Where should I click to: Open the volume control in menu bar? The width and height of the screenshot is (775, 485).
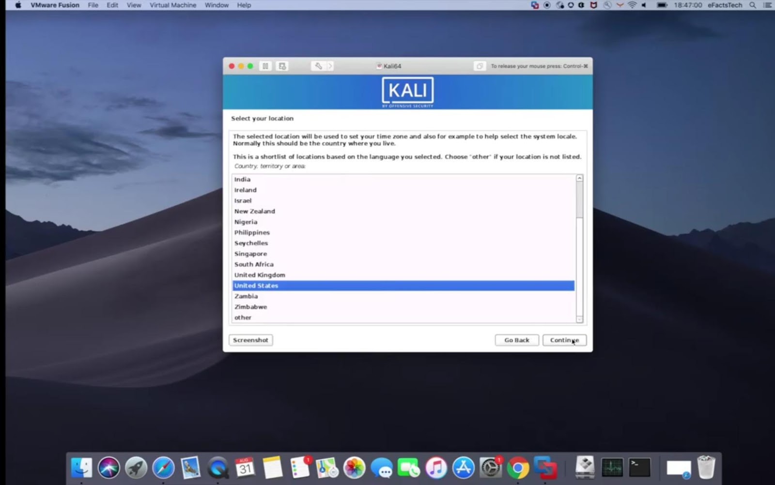(644, 5)
